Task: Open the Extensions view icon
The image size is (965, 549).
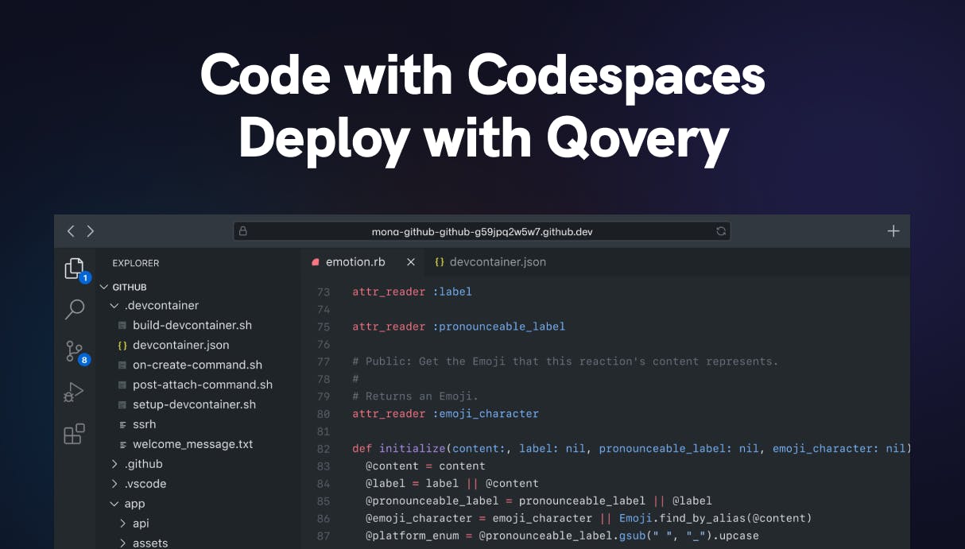Action: click(x=74, y=432)
